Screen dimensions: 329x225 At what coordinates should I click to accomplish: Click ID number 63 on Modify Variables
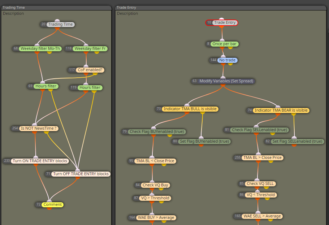click(195, 81)
